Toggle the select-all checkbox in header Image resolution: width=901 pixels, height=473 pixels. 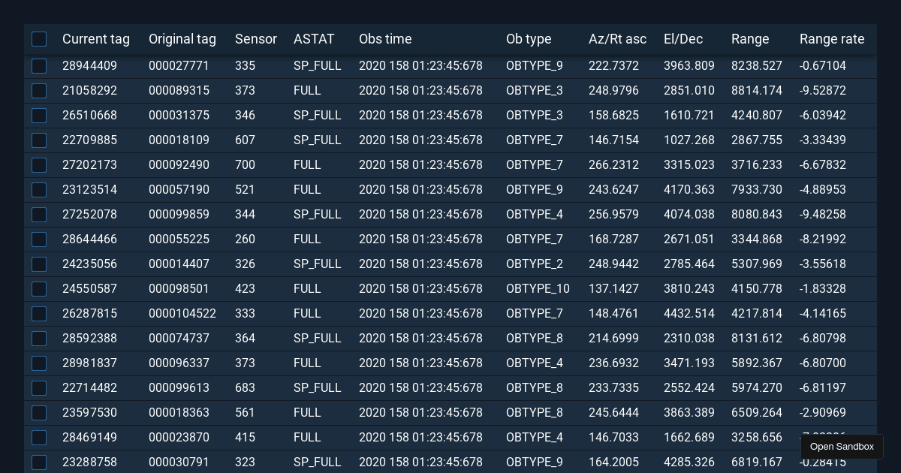39,39
